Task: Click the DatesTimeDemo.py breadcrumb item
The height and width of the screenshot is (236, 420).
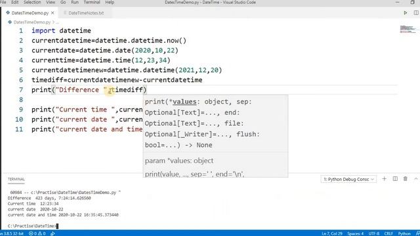Action: click(32, 22)
